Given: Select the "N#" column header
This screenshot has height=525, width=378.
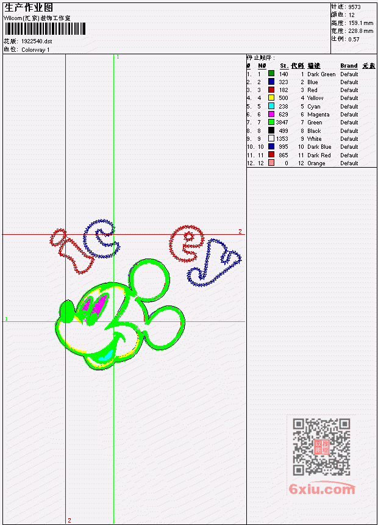Looking at the screenshot, I should click(x=262, y=66).
